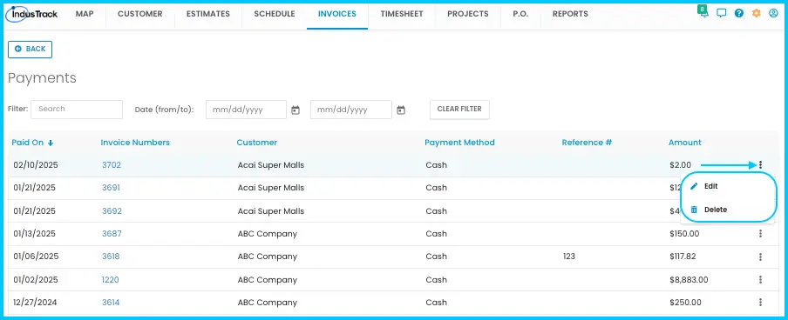
Task: Open the TIMESHEET tab
Action: (x=402, y=14)
